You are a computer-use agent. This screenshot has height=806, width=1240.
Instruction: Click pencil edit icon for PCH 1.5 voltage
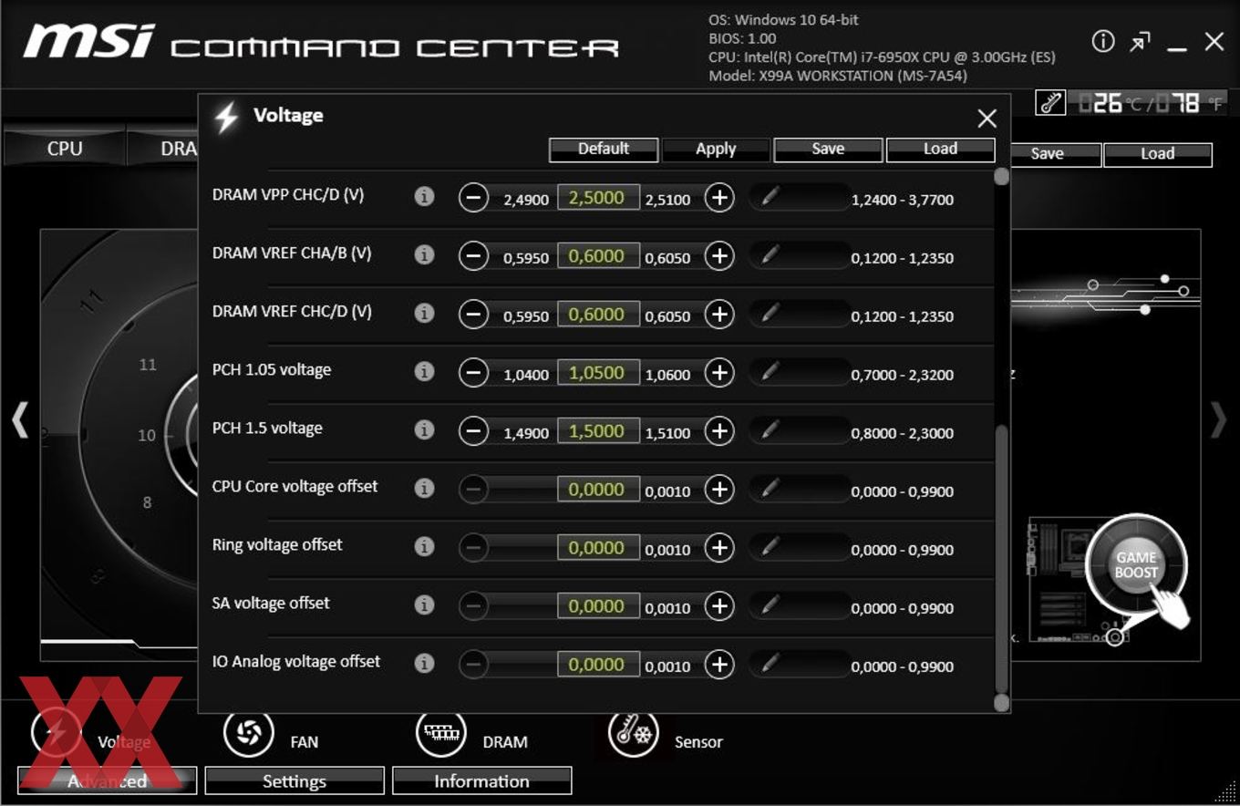770,429
